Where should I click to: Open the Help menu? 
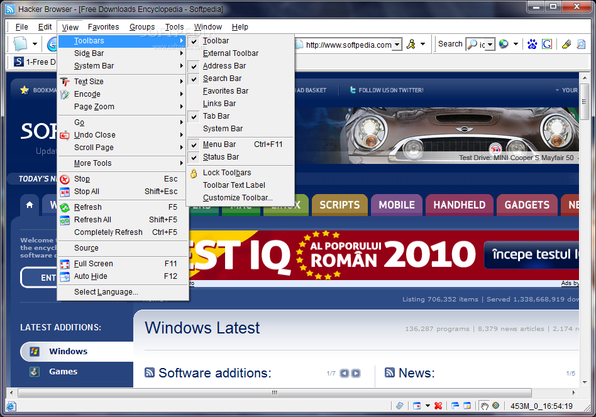click(x=240, y=27)
